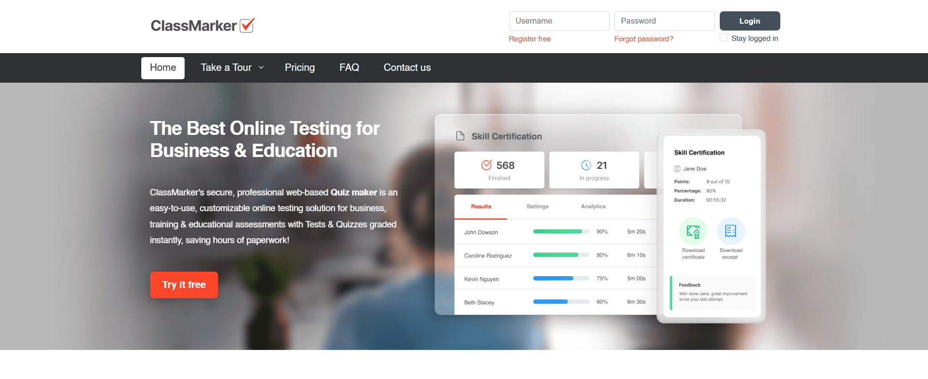Click the 5m 00s duration value
Image resolution: width=928 pixels, height=379 pixels.
(637, 279)
